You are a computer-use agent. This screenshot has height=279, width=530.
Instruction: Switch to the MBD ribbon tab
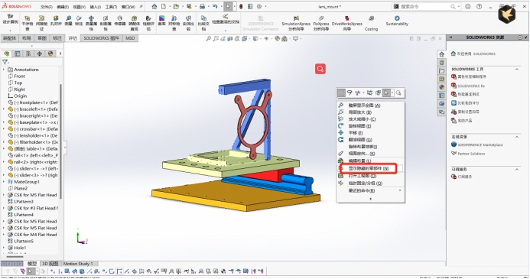130,38
